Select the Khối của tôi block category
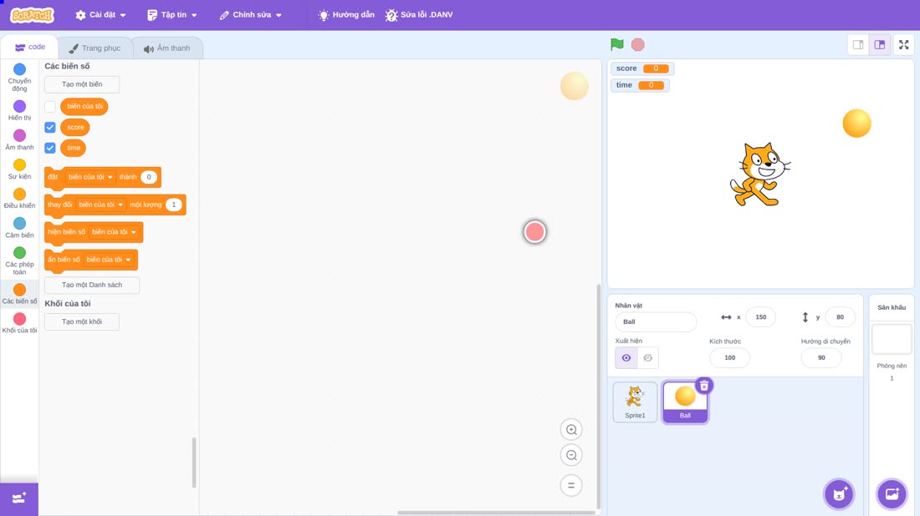The width and height of the screenshot is (920, 516). click(19, 323)
